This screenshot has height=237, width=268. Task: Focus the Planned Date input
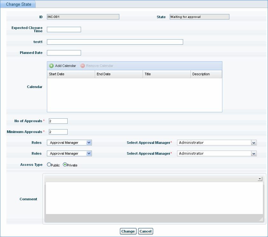[64, 53]
